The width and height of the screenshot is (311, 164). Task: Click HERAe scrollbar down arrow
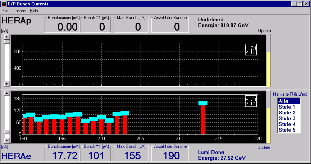pyautogui.click(x=7, y=140)
